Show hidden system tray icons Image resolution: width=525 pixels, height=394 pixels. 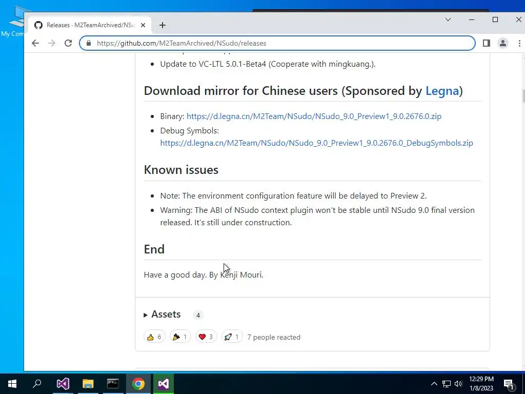(434, 384)
